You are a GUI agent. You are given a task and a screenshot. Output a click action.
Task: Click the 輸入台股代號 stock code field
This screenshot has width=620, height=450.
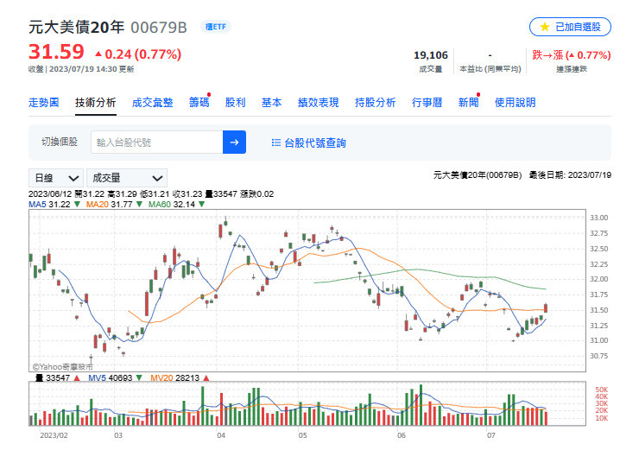click(x=157, y=142)
